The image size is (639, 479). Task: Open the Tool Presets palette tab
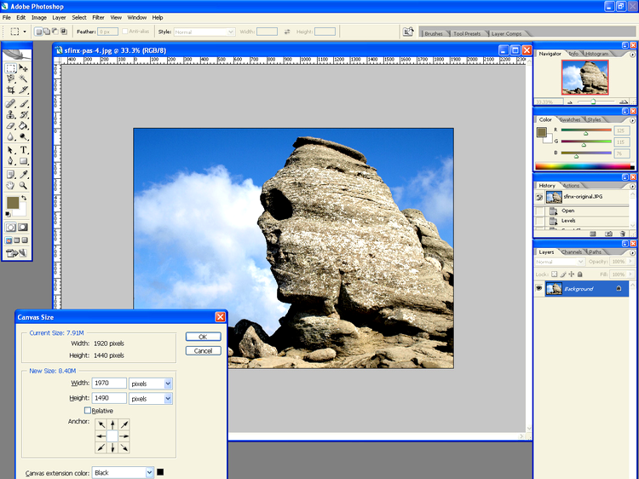(467, 33)
